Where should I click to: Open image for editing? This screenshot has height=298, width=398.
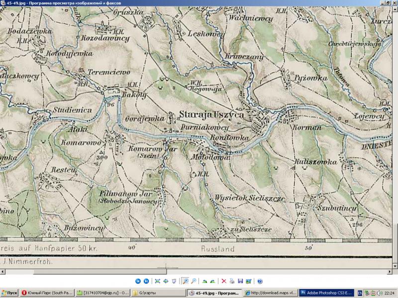248,281
